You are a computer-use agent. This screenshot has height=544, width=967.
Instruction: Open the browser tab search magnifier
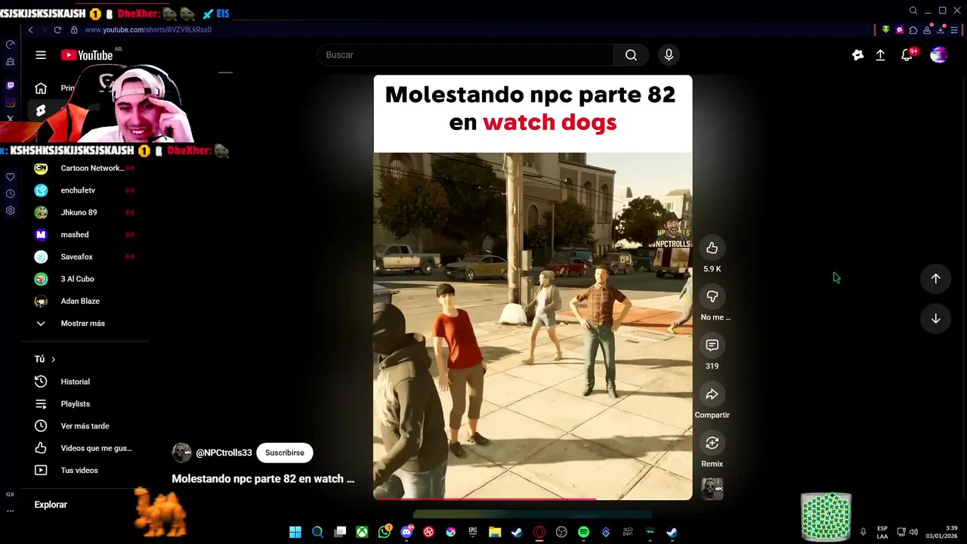pos(913,11)
